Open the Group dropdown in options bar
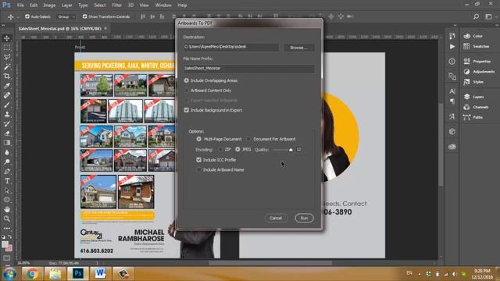 click(66, 16)
